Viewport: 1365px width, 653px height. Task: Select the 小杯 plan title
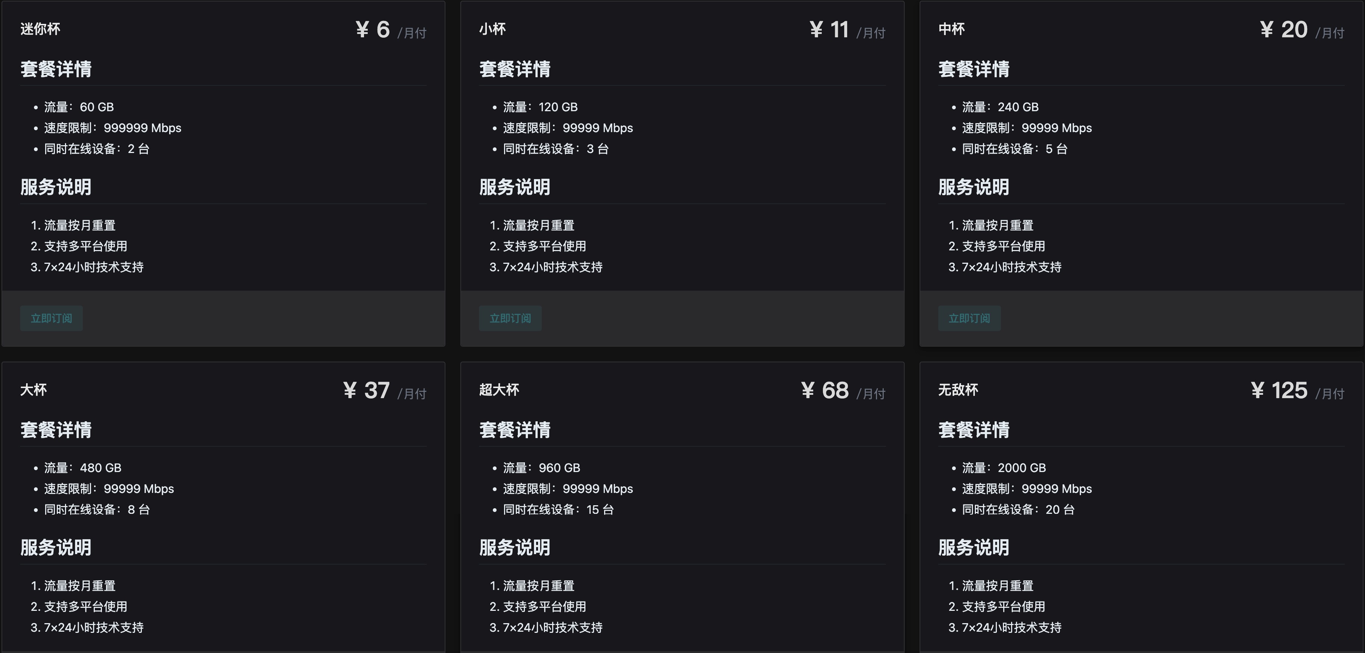click(x=492, y=29)
